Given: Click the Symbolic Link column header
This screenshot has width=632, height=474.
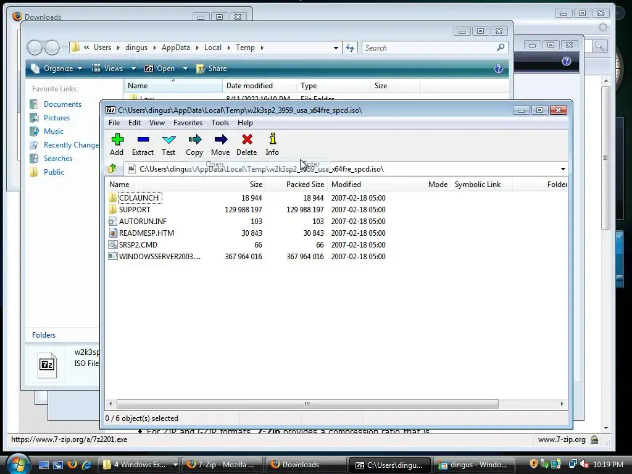Looking at the screenshot, I should tap(481, 184).
